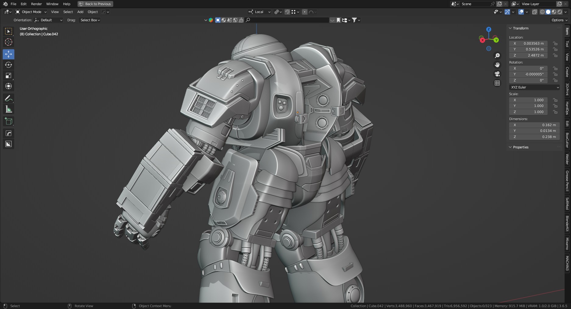This screenshot has height=309, width=571.
Task: Expand the Properties panel
Action: point(520,147)
